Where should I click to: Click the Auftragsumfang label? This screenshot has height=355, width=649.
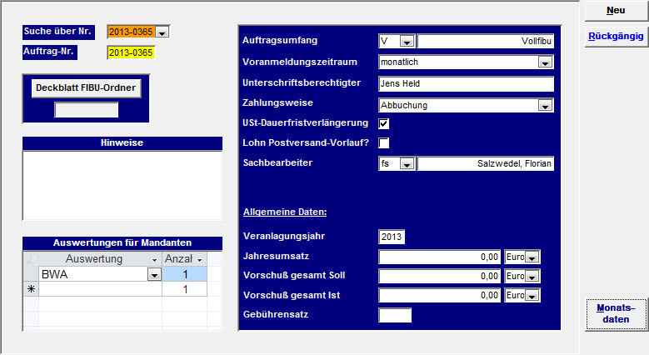280,41
